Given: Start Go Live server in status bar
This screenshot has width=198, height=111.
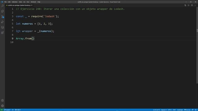Looking at the screenshot, I should (187, 110).
